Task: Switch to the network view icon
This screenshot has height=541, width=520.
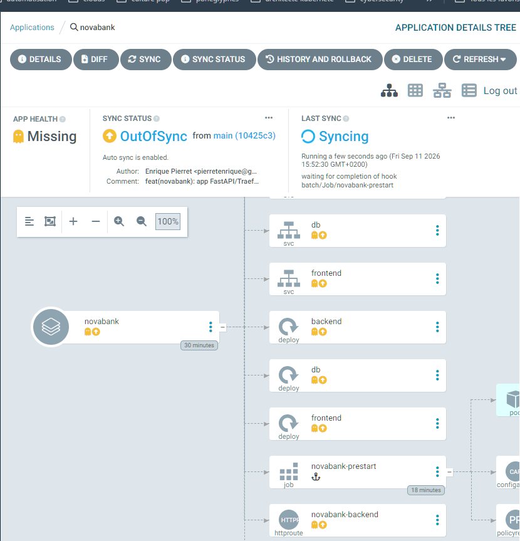Action: point(442,90)
